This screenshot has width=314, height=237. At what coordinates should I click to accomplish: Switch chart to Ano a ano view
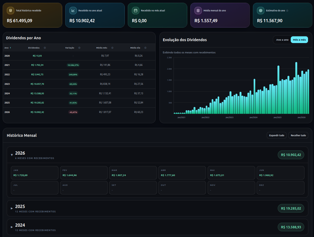(x=282, y=40)
